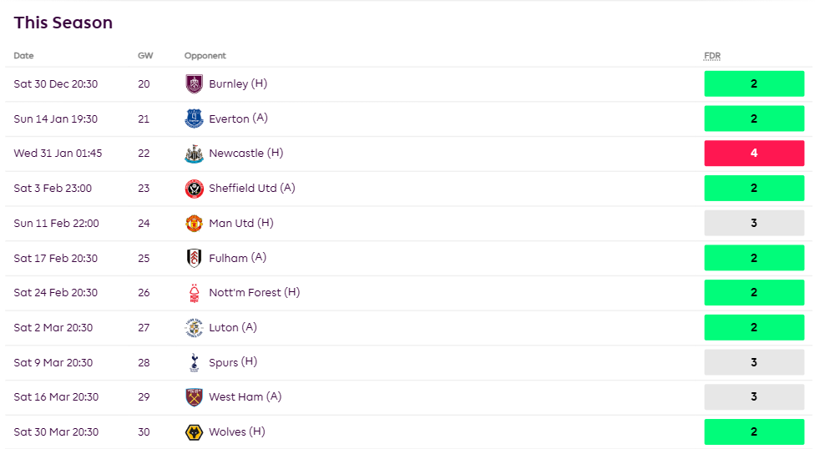Click the Spurs club crest icon
Image resolution: width=815 pixels, height=449 pixels.
click(x=194, y=362)
